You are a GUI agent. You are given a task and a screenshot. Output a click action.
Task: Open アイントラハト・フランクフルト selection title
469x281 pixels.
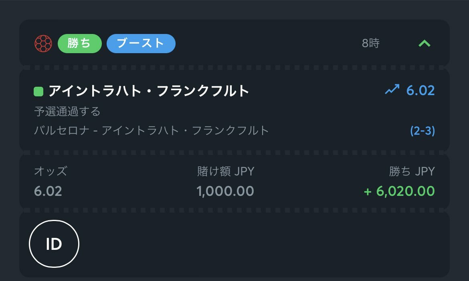click(x=149, y=92)
